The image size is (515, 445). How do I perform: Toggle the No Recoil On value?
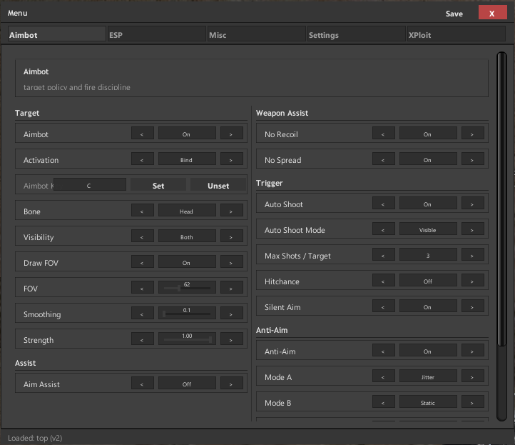pyautogui.click(x=428, y=134)
